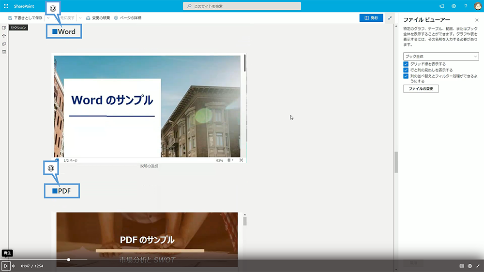Toggle video captions icon

462,266
